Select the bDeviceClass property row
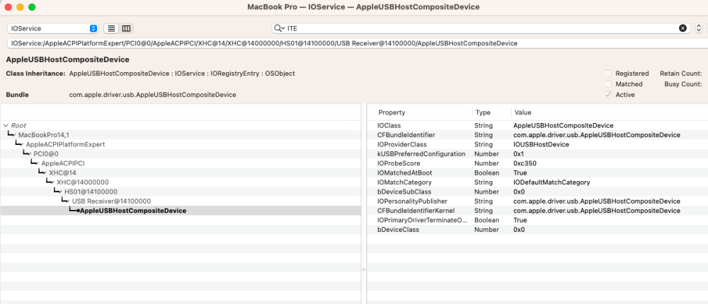This screenshot has height=304, width=708. point(537,230)
